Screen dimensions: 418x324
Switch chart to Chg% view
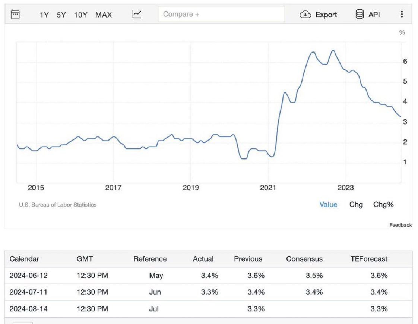[x=383, y=204]
